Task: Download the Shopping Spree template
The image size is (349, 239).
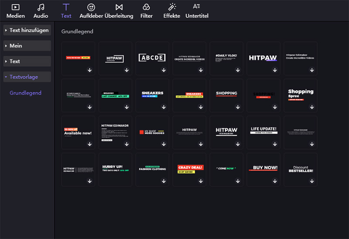Action: click(312, 107)
